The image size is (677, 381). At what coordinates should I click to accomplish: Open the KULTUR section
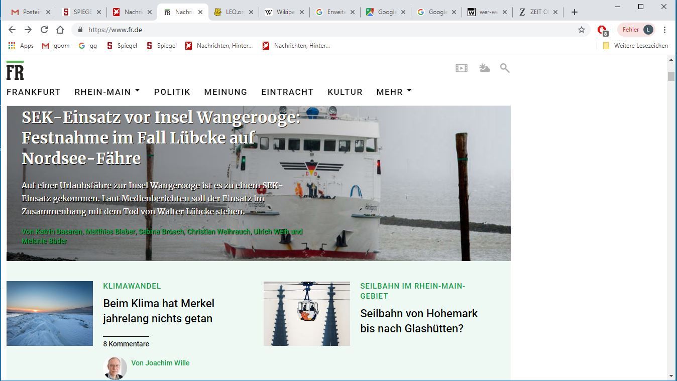345,92
